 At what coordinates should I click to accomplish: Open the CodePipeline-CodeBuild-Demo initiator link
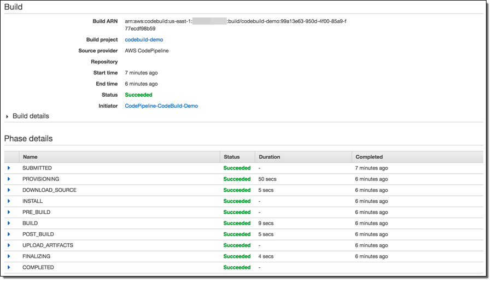click(x=161, y=106)
